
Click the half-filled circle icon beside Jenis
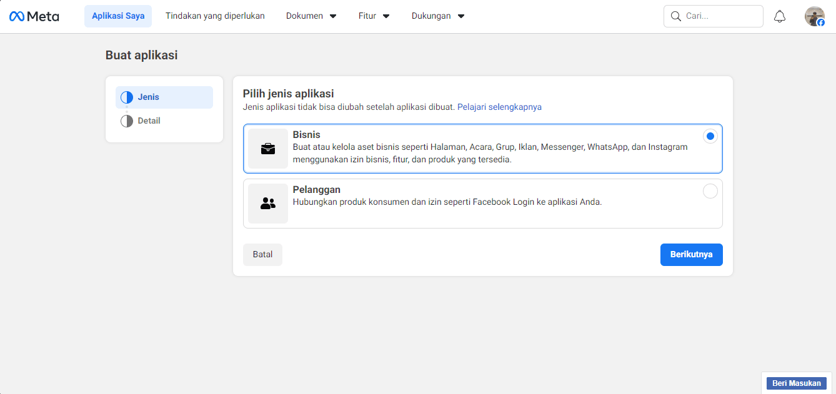[127, 97]
